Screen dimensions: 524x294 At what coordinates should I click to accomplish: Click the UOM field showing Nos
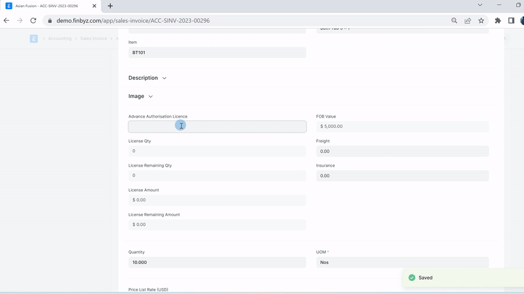(402, 262)
